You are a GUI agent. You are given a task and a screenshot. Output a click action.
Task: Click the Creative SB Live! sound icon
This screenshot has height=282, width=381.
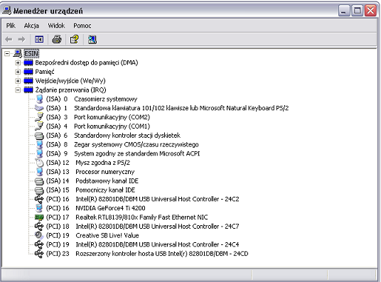tap(39, 235)
